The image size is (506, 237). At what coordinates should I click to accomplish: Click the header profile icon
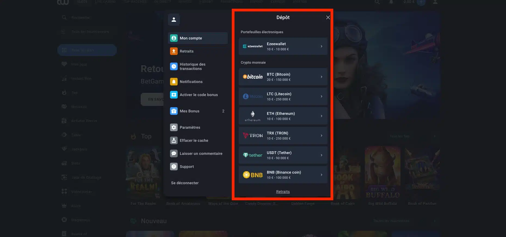[435, 2]
